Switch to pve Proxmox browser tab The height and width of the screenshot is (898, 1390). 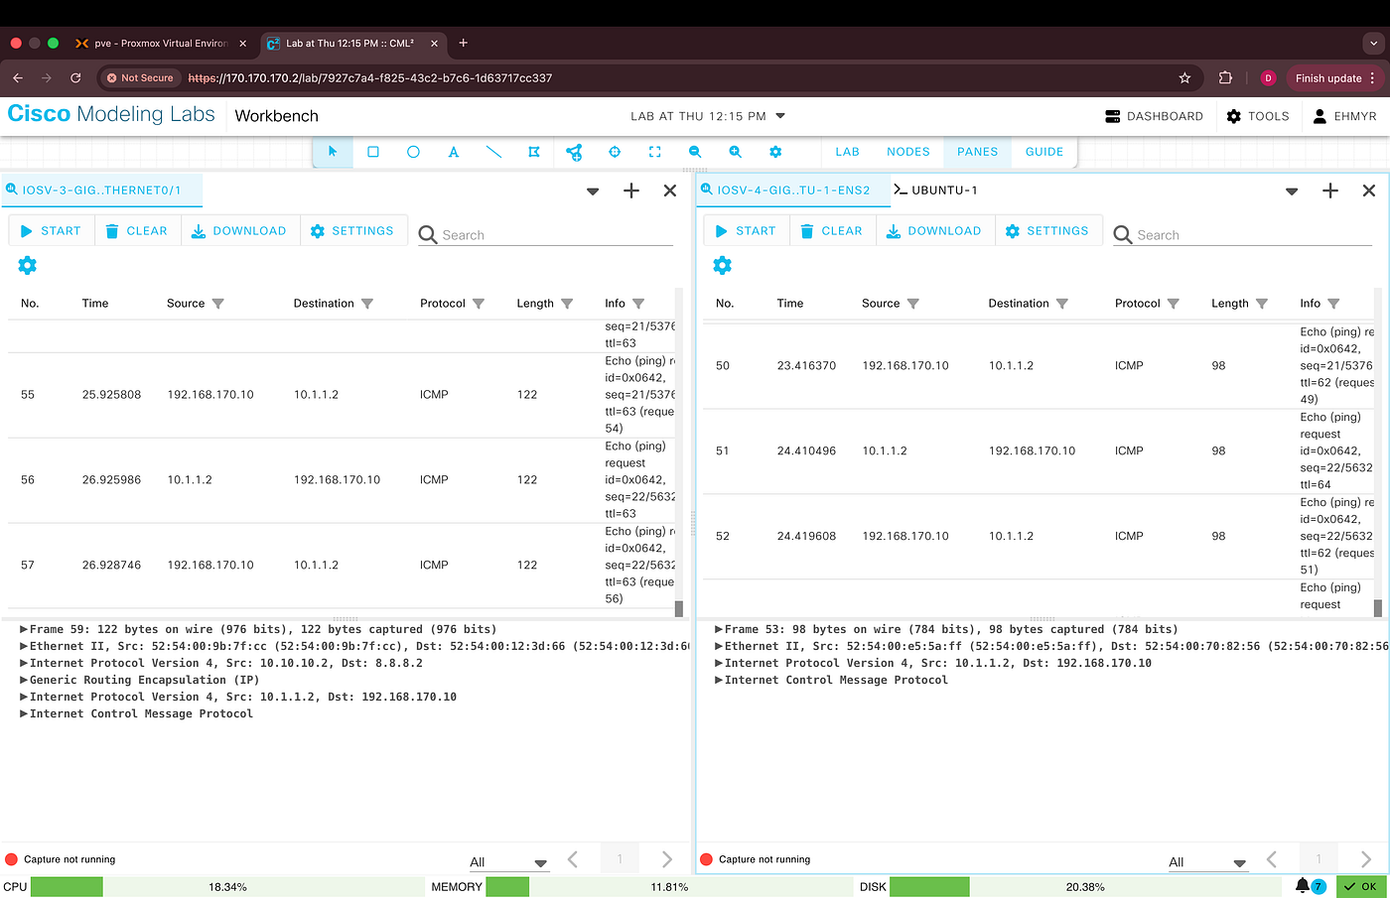tap(160, 43)
